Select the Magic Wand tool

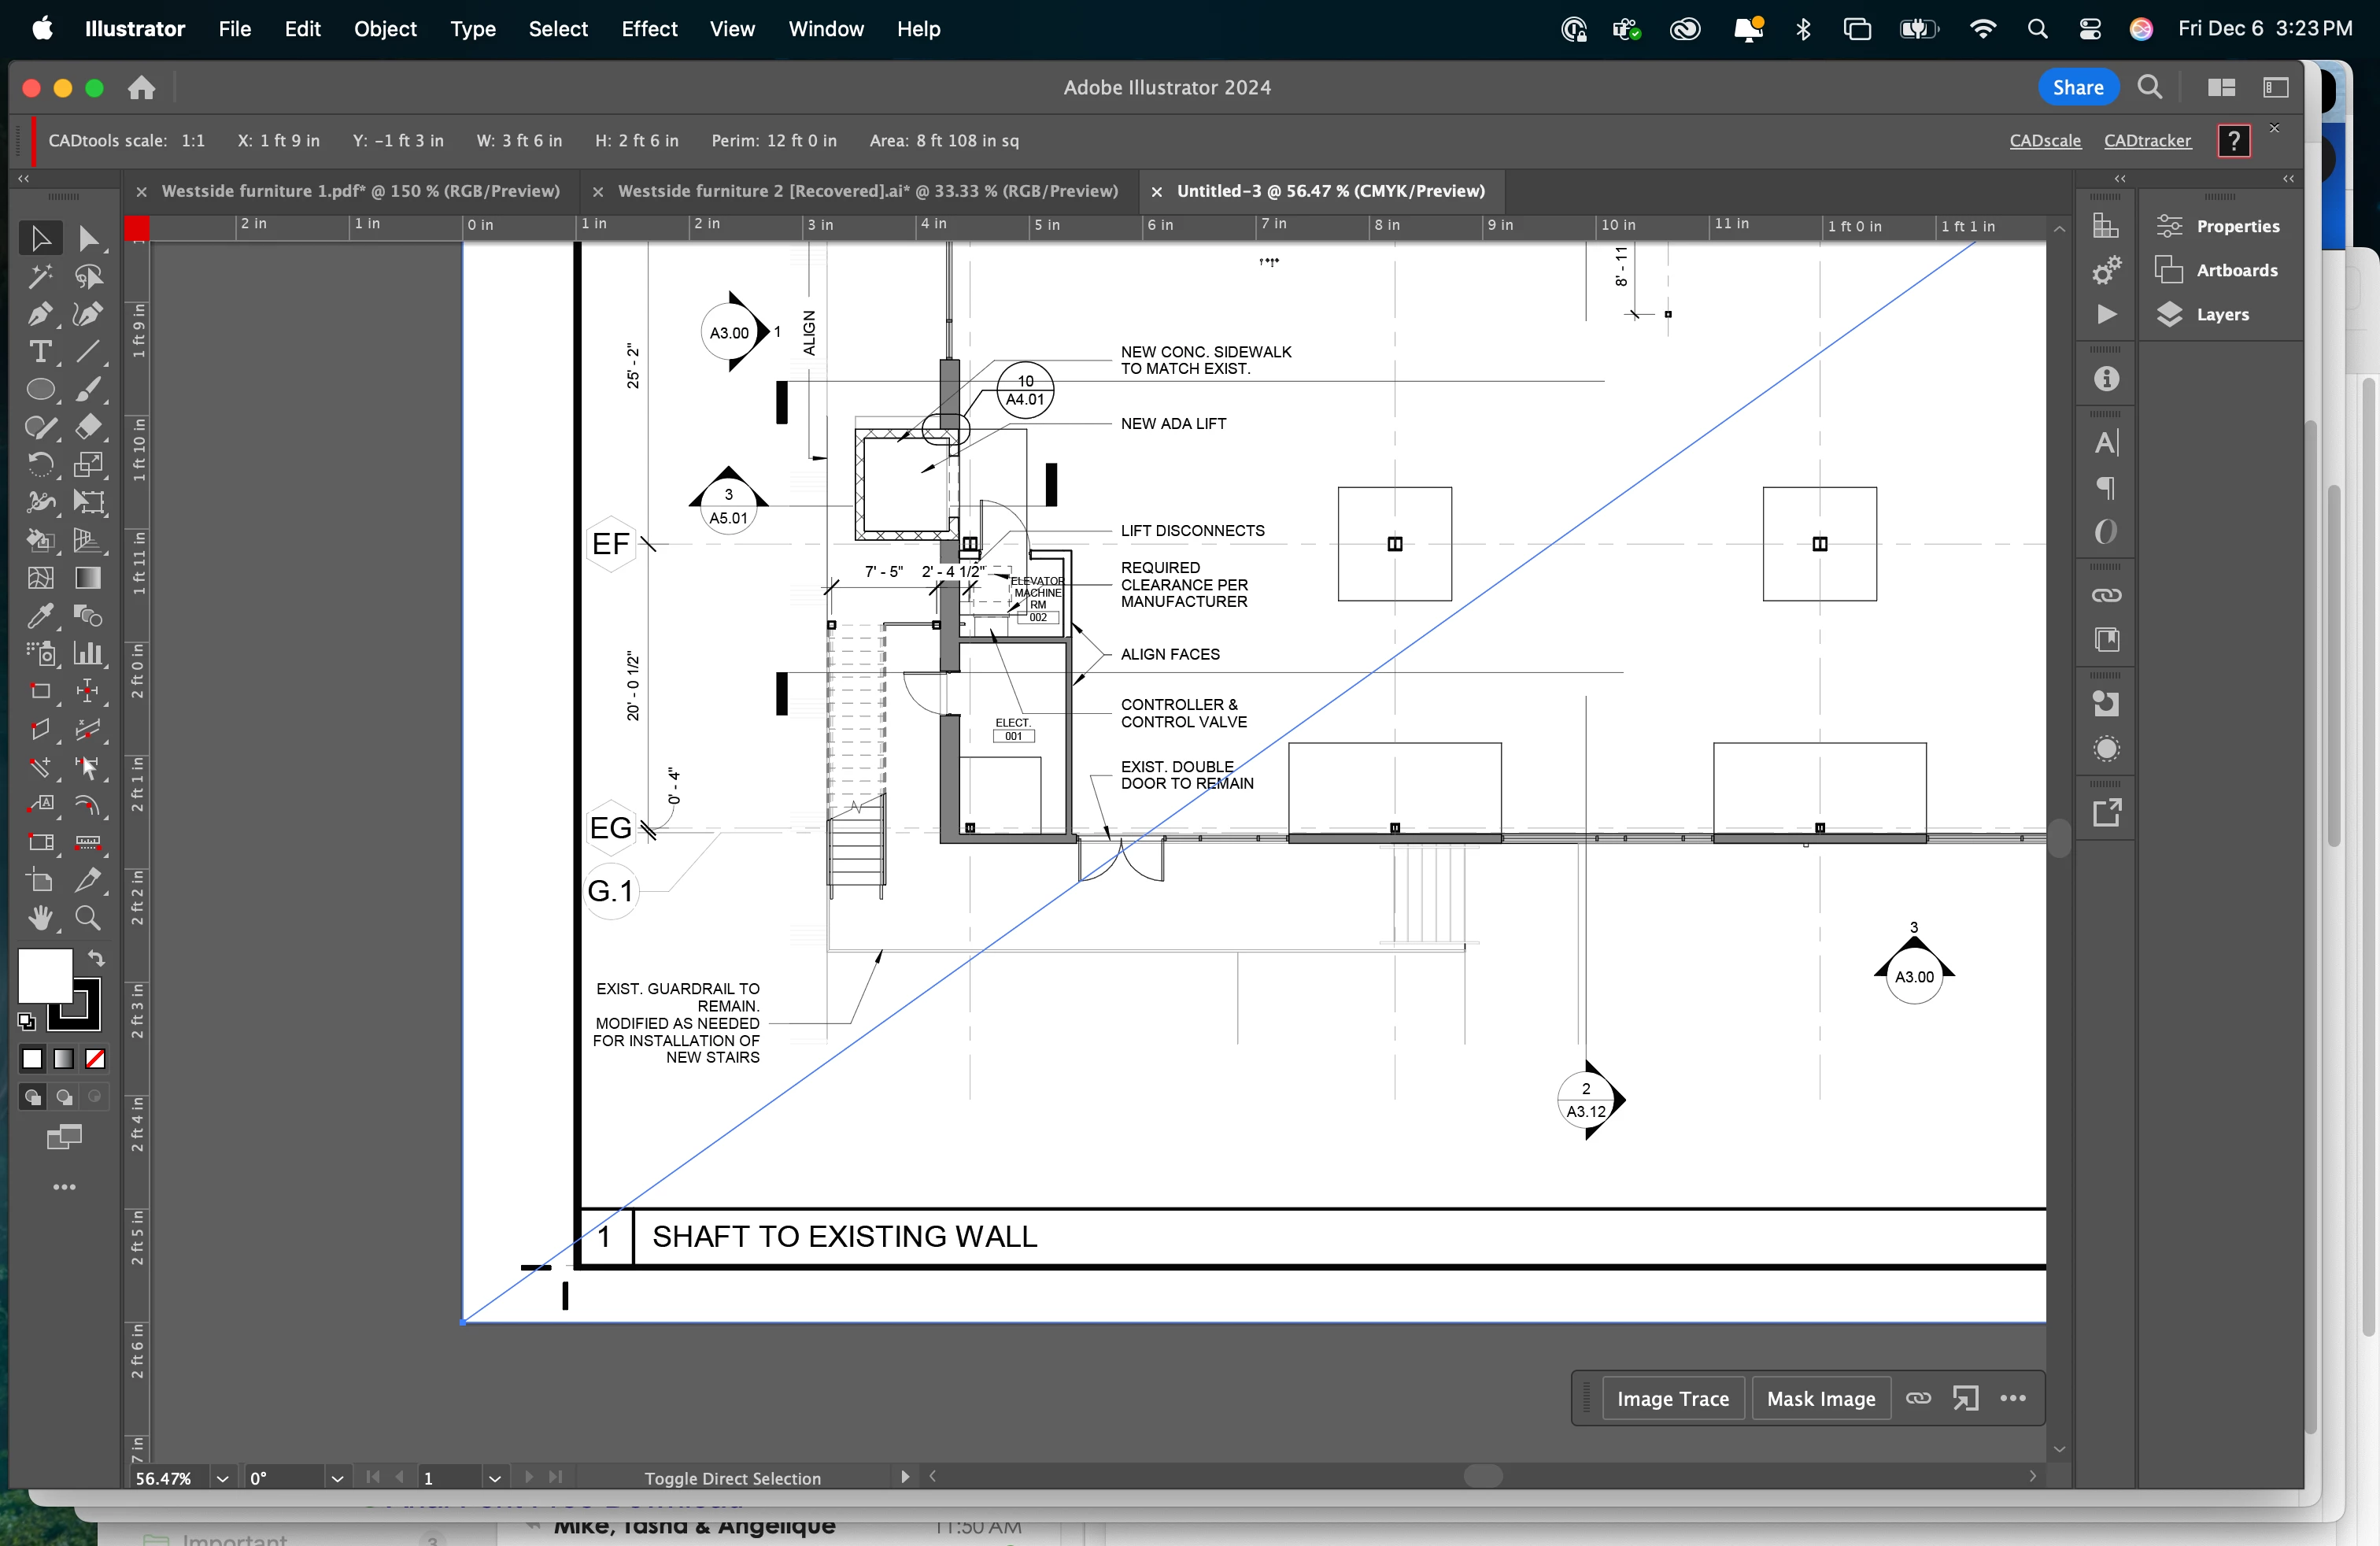click(40, 276)
